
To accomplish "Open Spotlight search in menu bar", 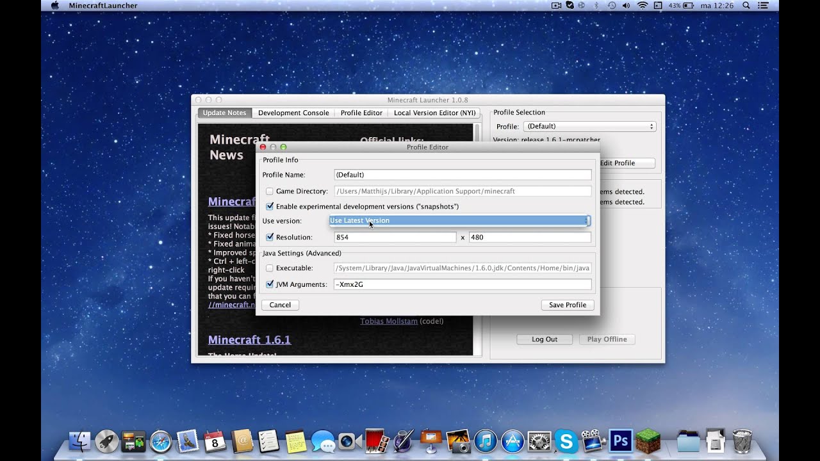I will (x=746, y=5).
